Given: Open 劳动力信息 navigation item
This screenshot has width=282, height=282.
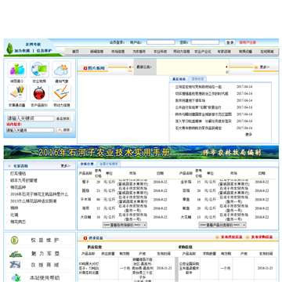Looking at the screenshot, I should (x=182, y=52).
